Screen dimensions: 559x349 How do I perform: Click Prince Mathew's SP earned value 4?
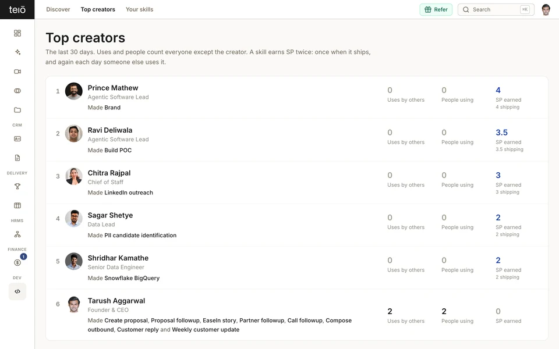(x=498, y=90)
